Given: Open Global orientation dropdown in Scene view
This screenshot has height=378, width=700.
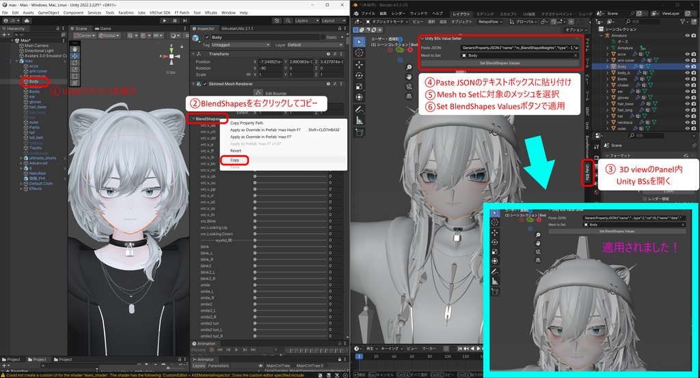Looking at the screenshot, I should click(x=110, y=36).
